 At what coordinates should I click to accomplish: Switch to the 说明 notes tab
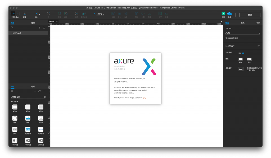(258, 23)
